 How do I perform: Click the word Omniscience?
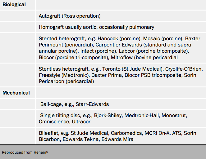[x=55, y=121]
